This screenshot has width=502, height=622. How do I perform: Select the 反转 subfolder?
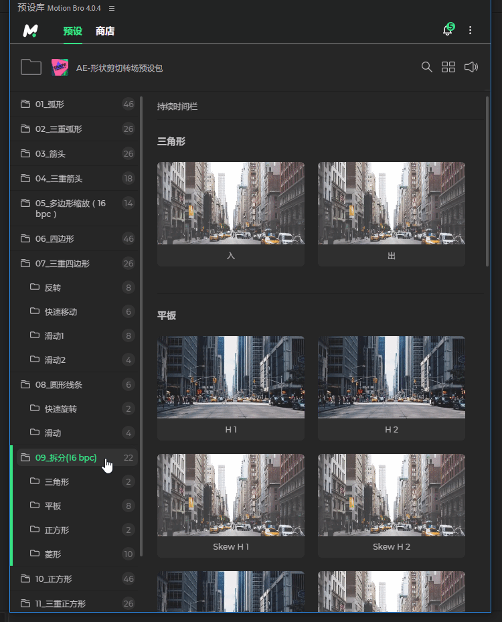pos(74,288)
